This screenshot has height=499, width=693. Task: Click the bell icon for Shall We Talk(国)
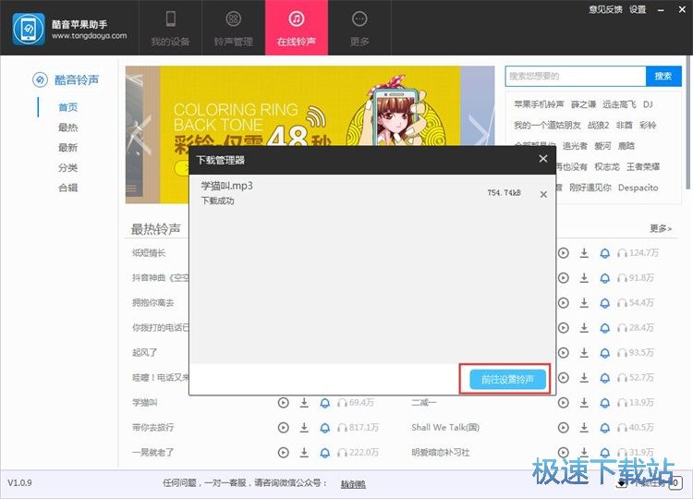coord(604,428)
